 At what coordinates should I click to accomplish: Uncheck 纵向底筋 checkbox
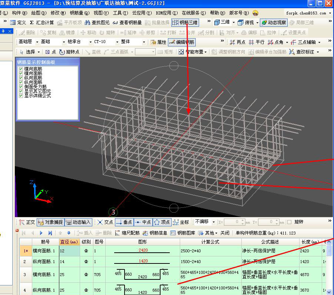(21, 78)
